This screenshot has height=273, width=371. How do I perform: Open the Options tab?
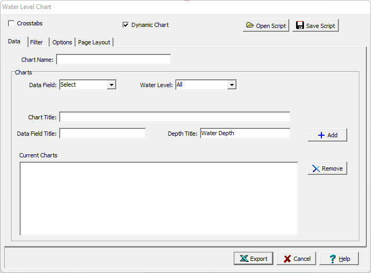point(62,42)
